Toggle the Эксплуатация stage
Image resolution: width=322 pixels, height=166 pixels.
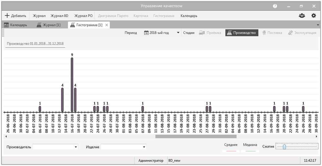[302, 33]
